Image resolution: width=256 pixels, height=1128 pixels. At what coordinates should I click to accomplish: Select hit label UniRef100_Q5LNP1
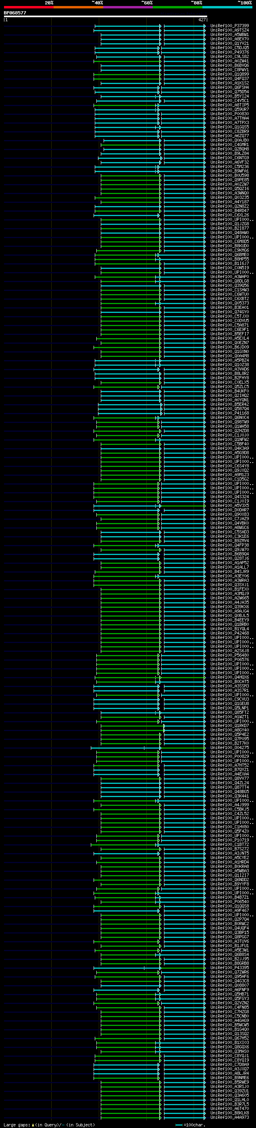(230, 709)
